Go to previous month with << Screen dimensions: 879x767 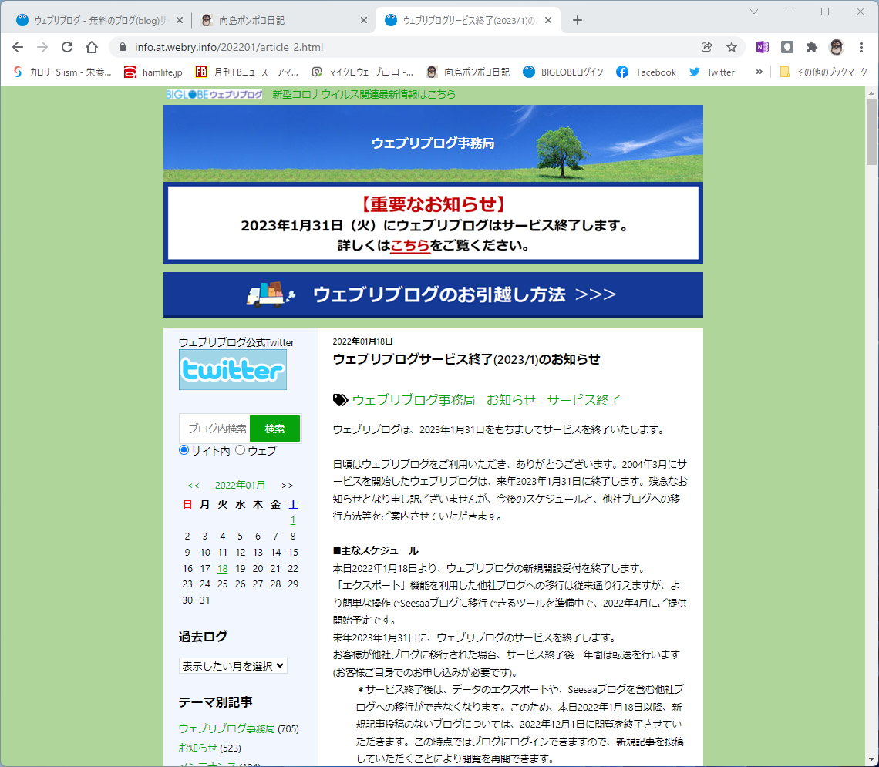[x=193, y=485]
